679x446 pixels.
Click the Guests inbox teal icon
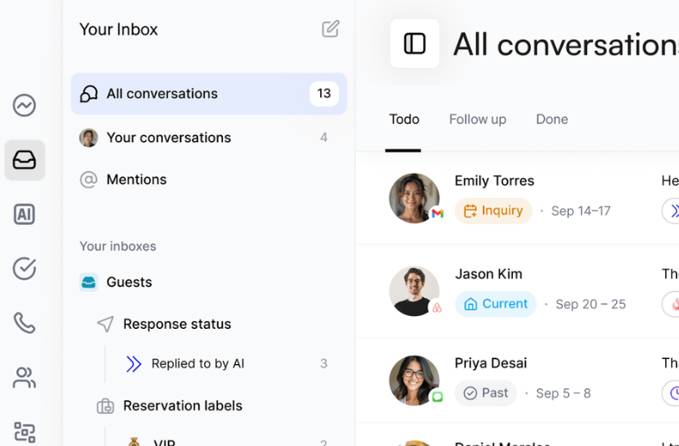(89, 282)
